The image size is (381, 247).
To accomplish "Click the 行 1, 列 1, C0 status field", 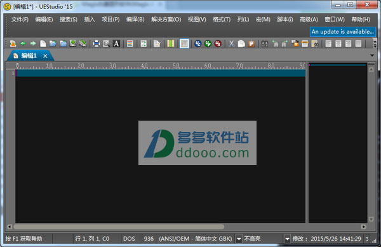I will [92, 239].
